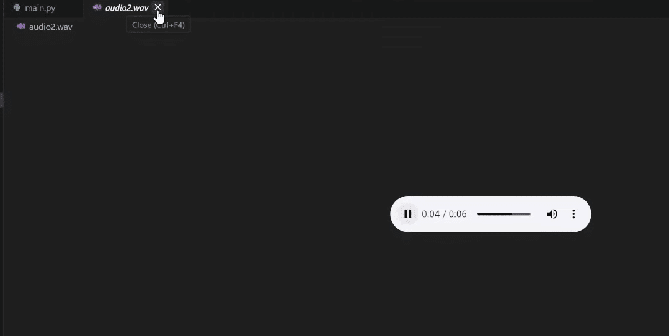Click the Close (Ctrl+F4) tooltip
Viewport: 669px width, 336px height.
(158, 25)
